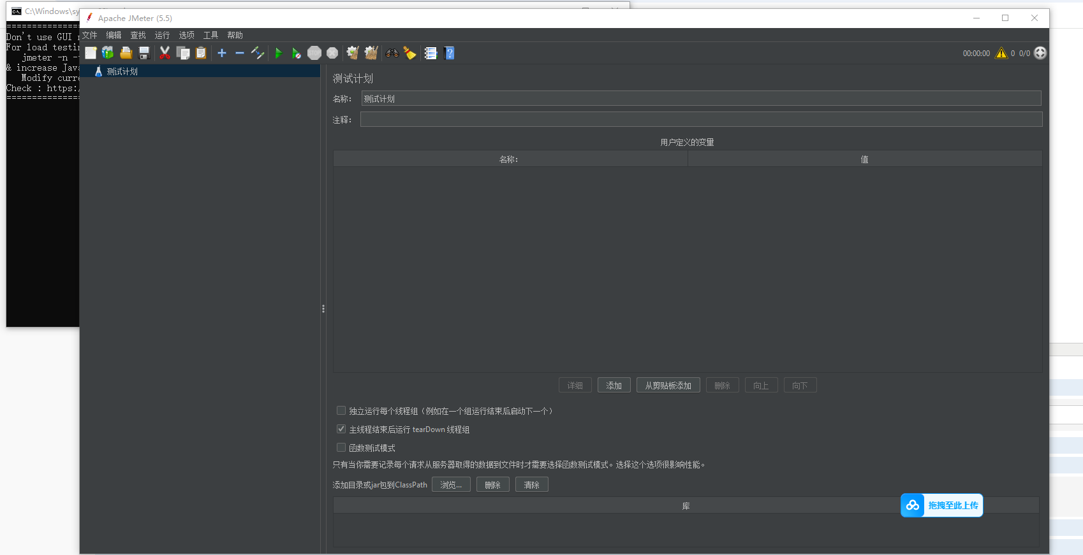Open the 选项 menu
The width and height of the screenshot is (1083, 555).
coord(186,35)
